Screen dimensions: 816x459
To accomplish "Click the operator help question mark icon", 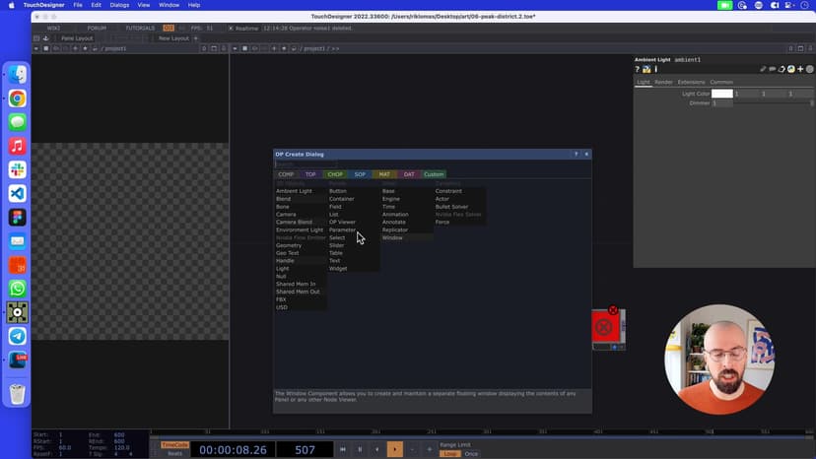I will point(638,70).
